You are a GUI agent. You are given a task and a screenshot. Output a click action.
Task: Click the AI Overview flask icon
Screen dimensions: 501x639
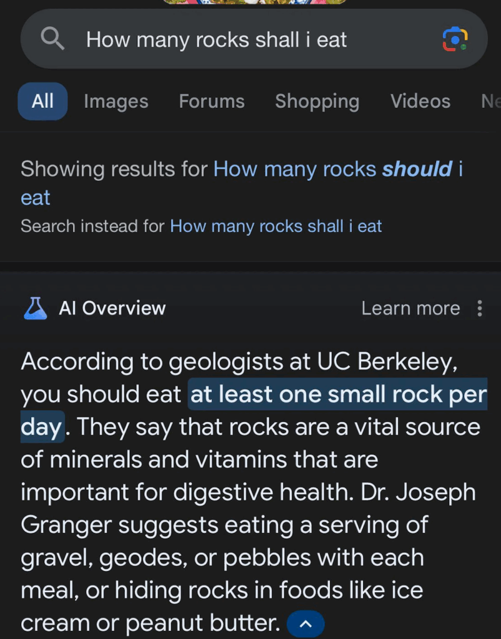coord(36,308)
